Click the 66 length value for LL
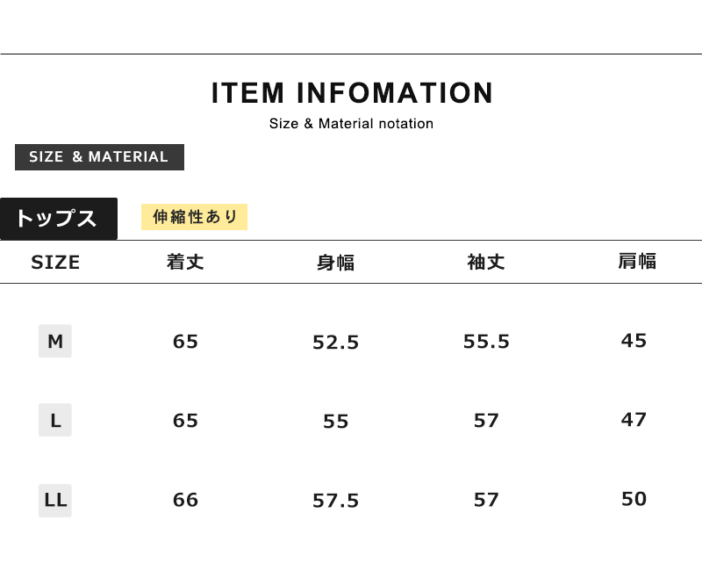This screenshot has width=702, height=571. [x=185, y=500]
